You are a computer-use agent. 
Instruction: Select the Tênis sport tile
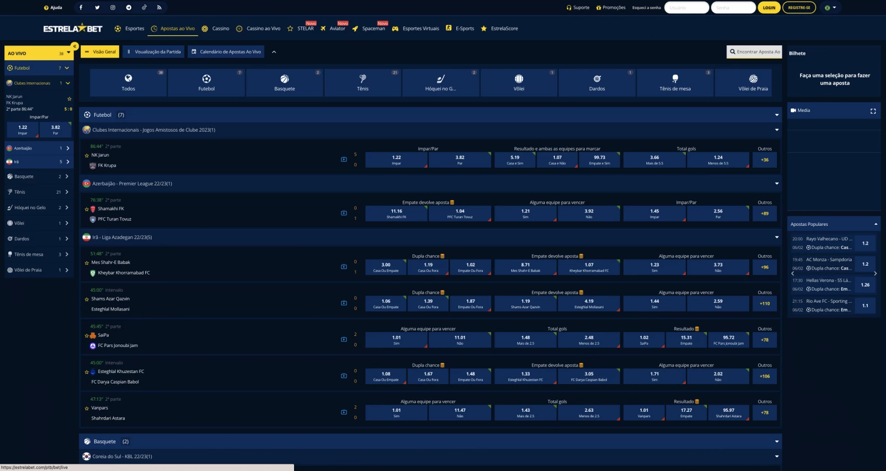pos(363,83)
